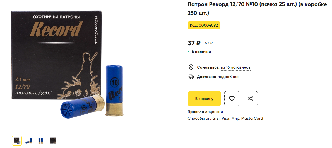The width and height of the screenshot is (332, 148).
Task: Click the map pin pickup icon
Action: [x=191, y=67]
